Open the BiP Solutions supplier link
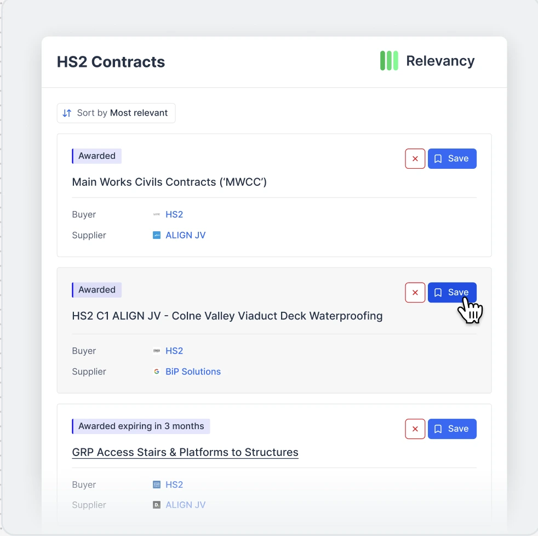This screenshot has height=536, width=538. pos(193,372)
